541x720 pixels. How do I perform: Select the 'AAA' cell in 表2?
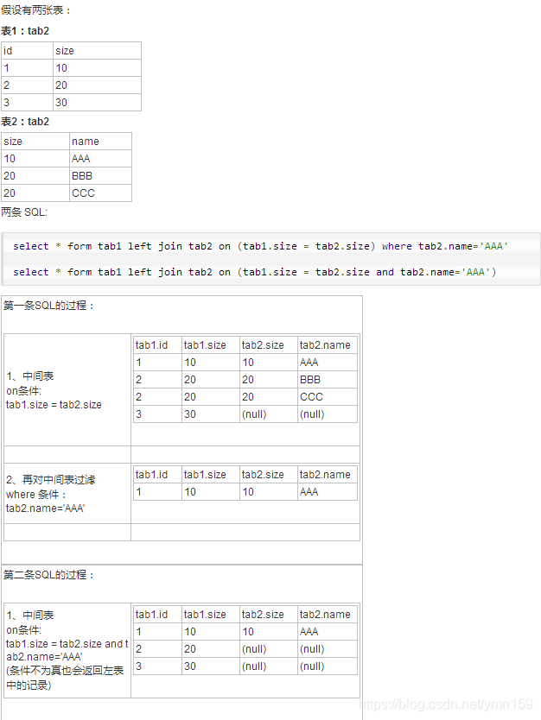[x=100, y=159]
